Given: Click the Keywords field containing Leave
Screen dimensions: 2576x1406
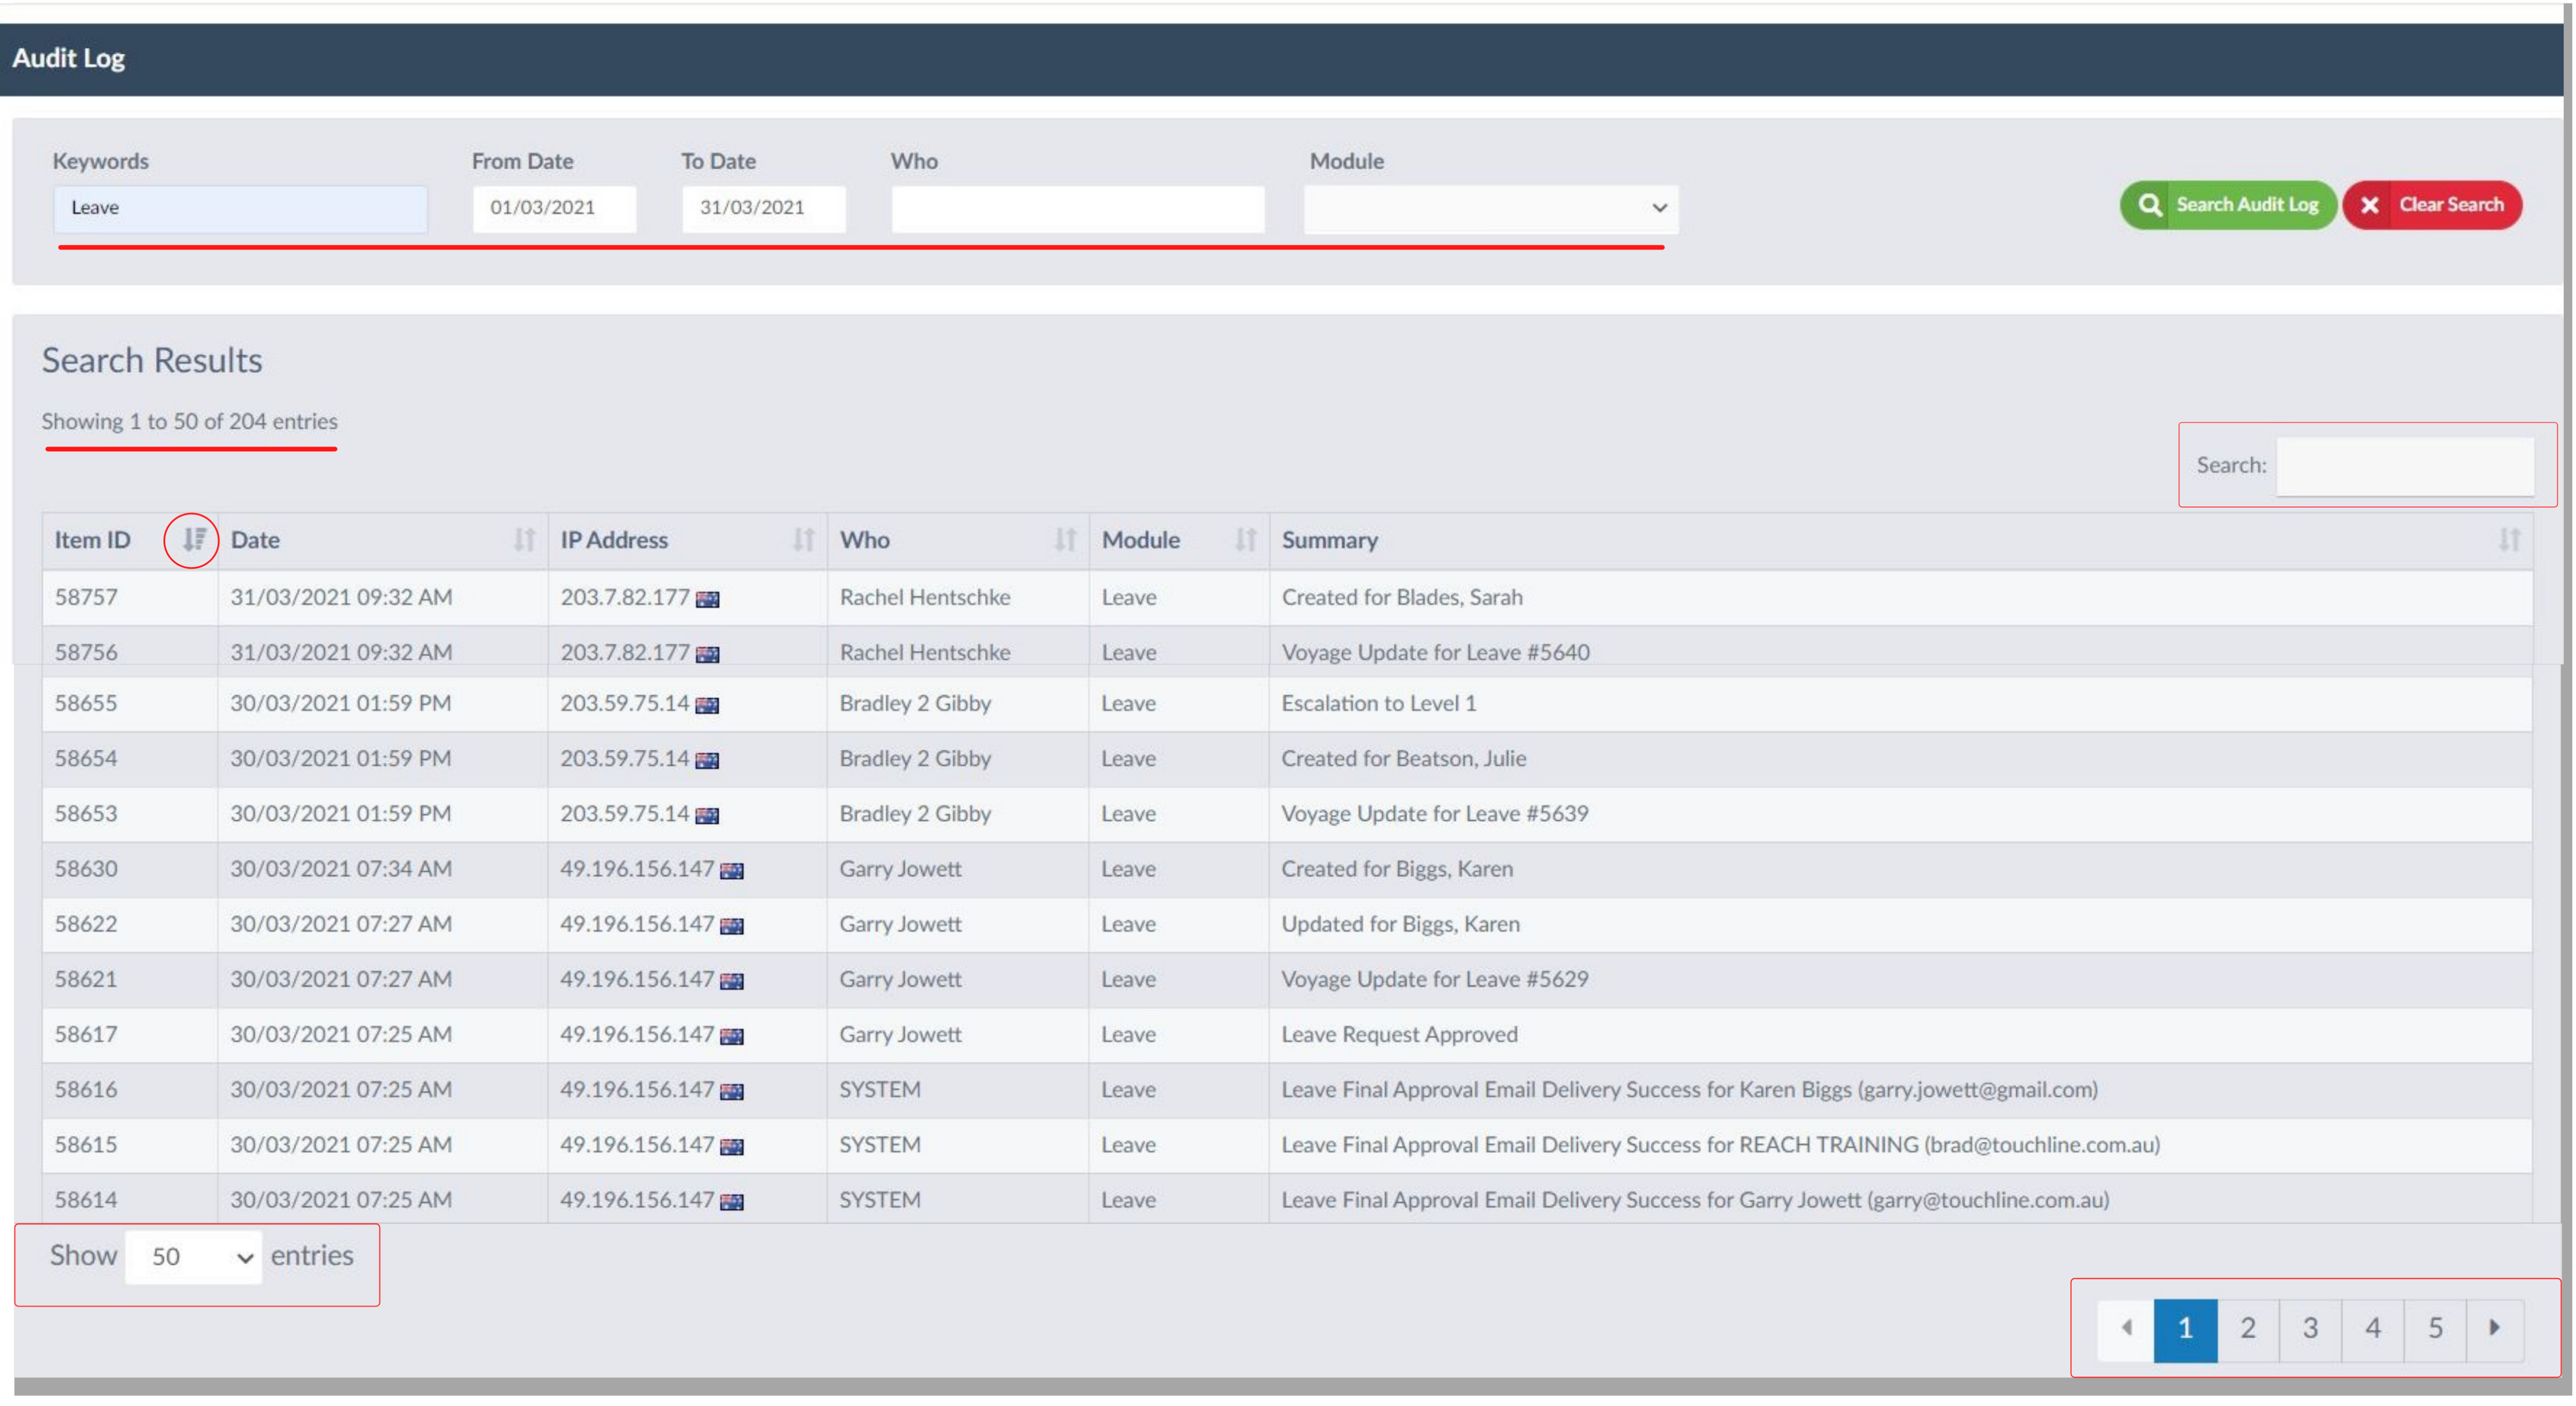Looking at the screenshot, I should point(240,208).
